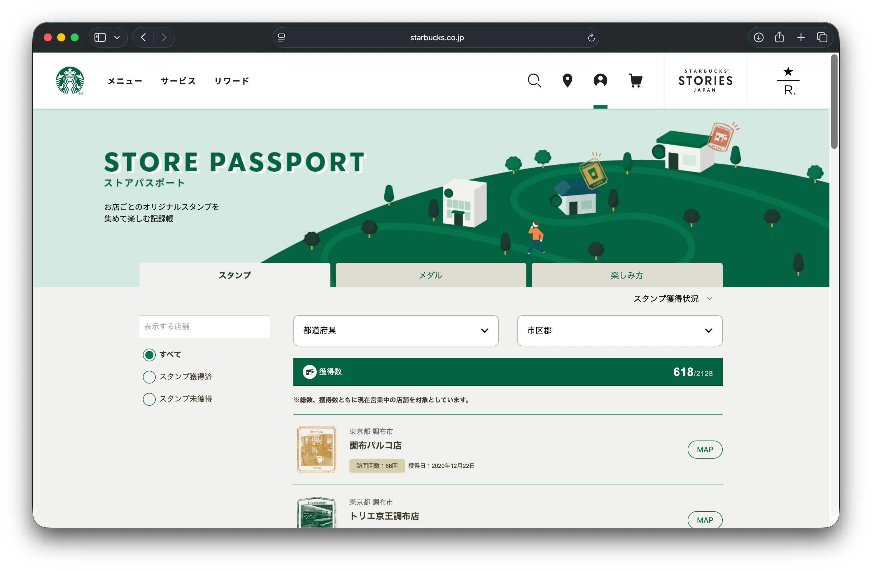This screenshot has width=872, height=571.
Task: Switch to the メダル tab
Action: 430,275
